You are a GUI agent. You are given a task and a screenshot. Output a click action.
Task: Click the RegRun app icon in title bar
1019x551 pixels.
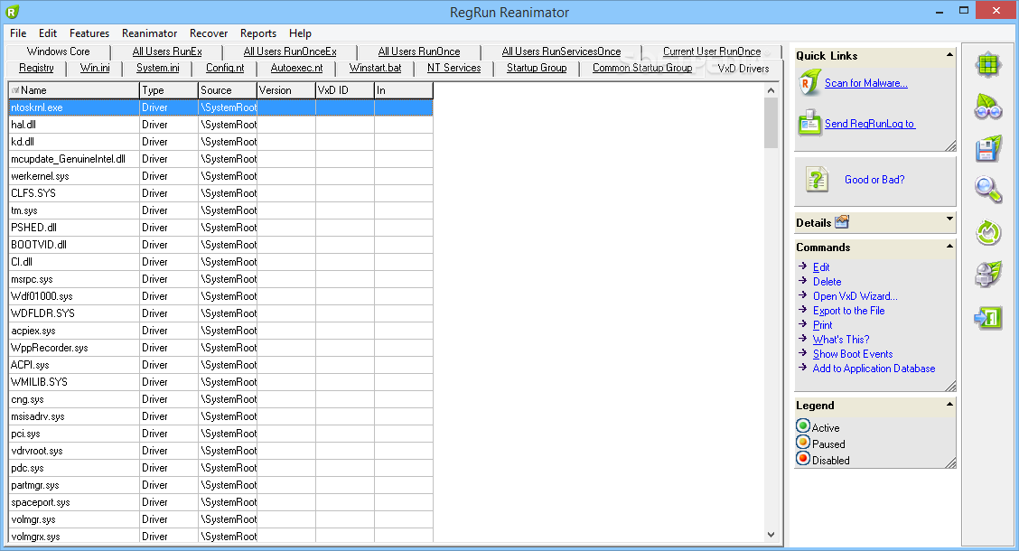13,12
